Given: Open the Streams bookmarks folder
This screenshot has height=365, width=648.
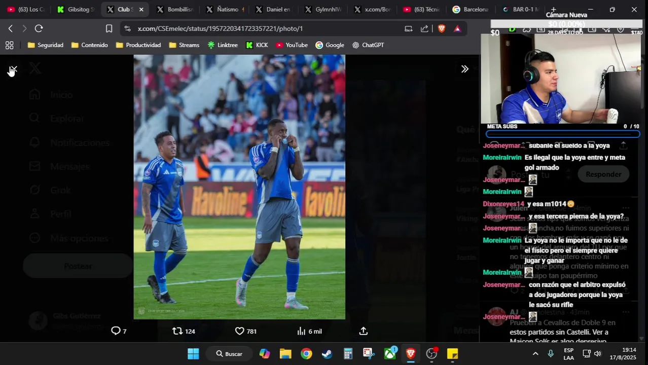Looking at the screenshot, I should click(x=184, y=45).
